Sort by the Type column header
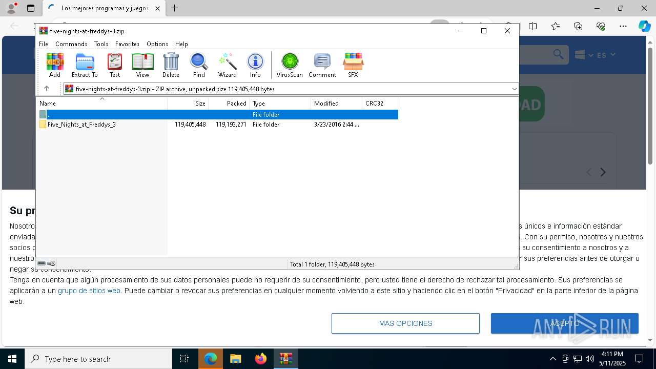The image size is (656, 369). tap(280, 104)
